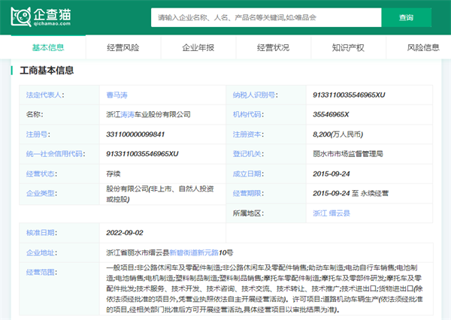
Task: Click 涛涛 link in company name
Action: coord(127,114)
